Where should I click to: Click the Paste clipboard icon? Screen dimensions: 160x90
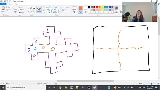point(3,8)
